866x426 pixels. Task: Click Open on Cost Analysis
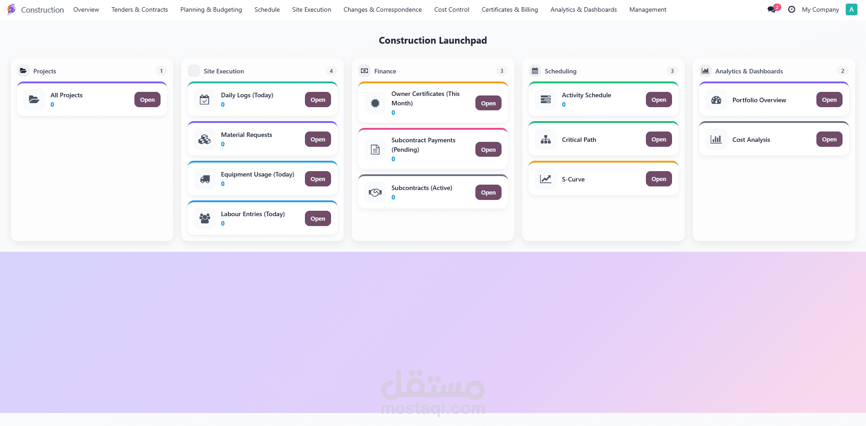click(x=829, y=139)
